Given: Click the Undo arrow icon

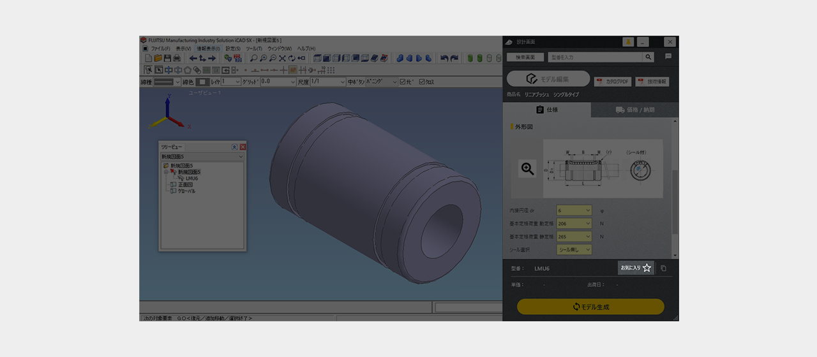Looking at the screenshot, I should point(444,58).
